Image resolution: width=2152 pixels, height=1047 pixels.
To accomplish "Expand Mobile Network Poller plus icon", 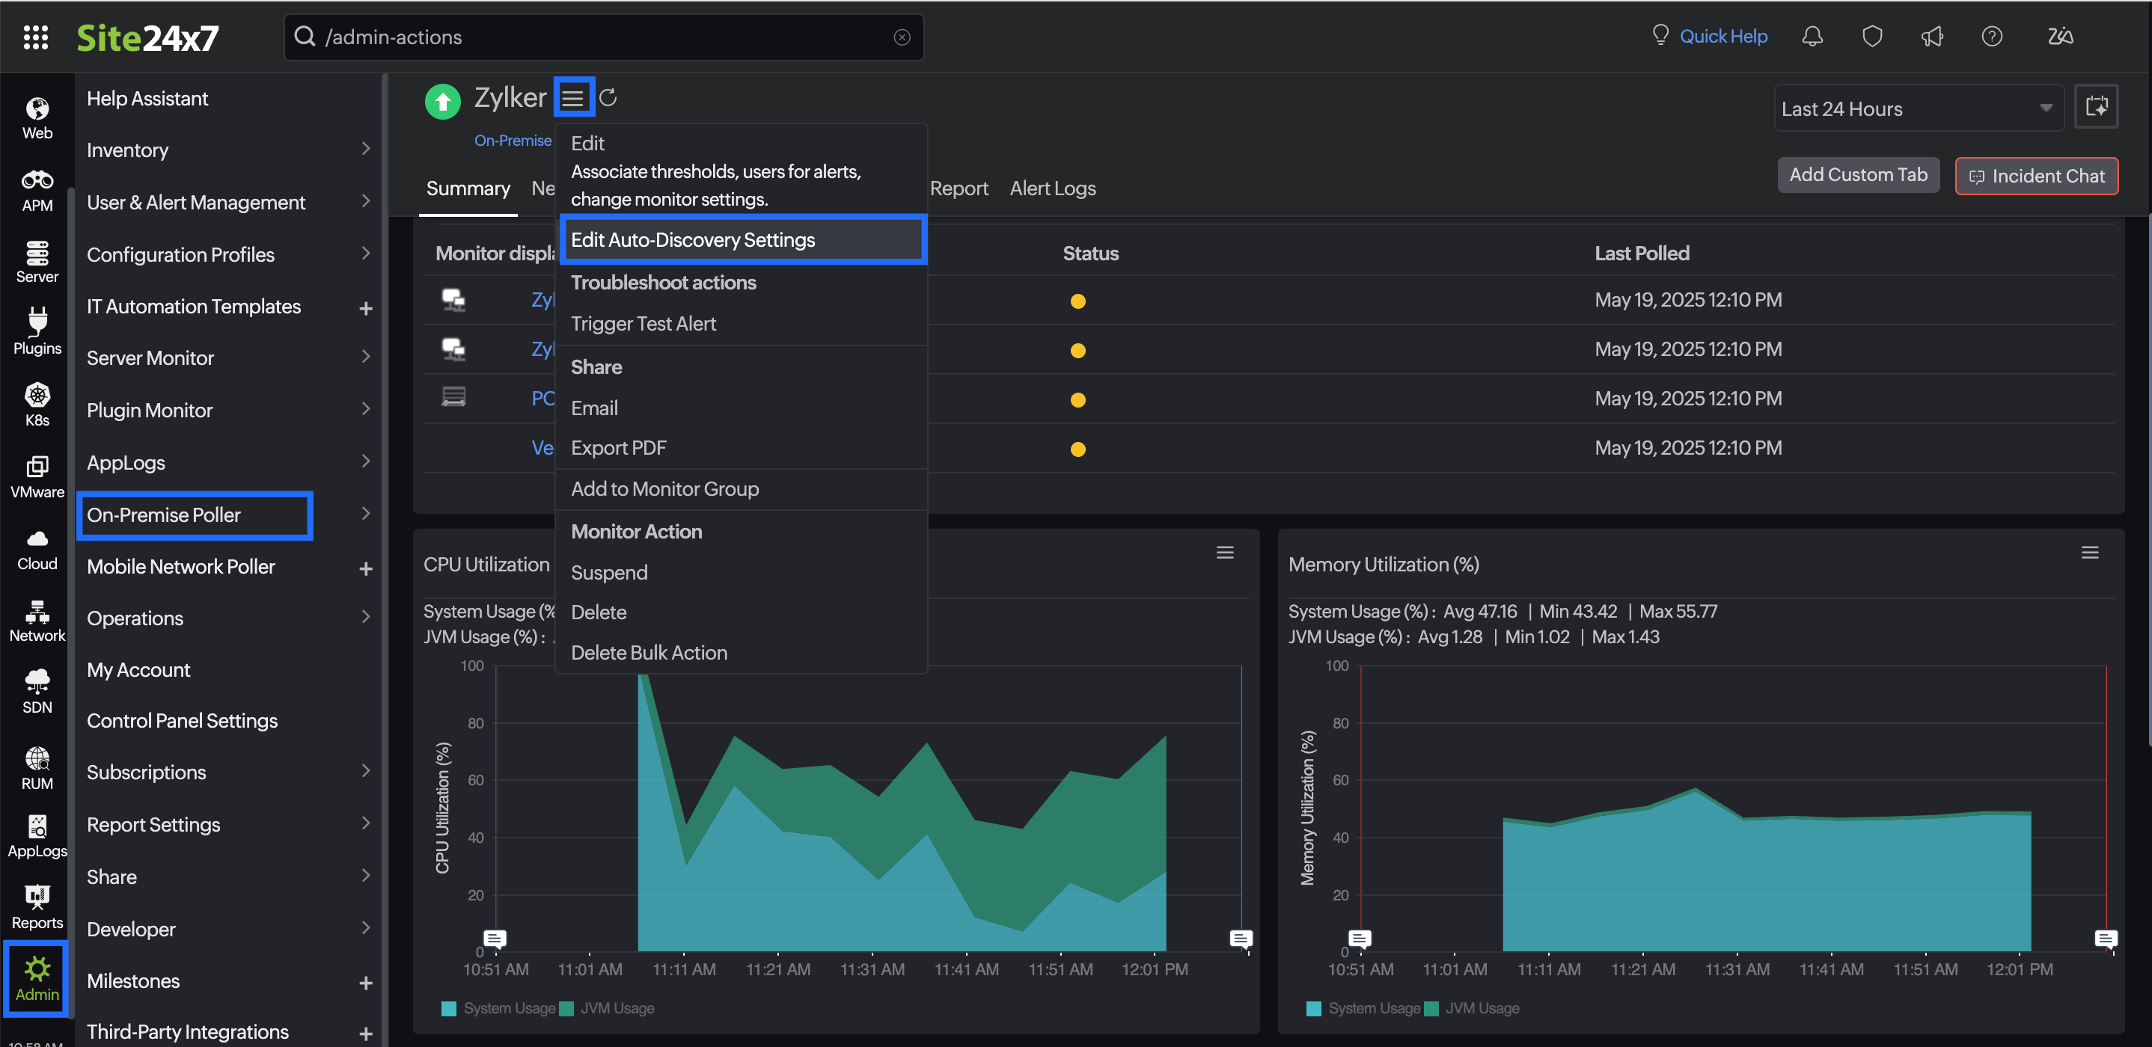I will [365, 568].
